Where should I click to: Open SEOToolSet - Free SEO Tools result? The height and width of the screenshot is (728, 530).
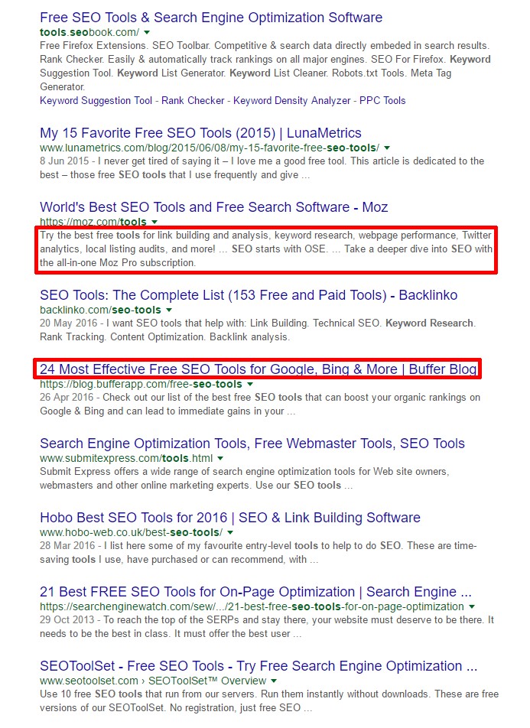[x=258, y=666]
